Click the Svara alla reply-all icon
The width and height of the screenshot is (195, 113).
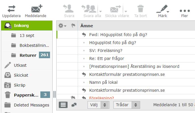coord(89,9)
